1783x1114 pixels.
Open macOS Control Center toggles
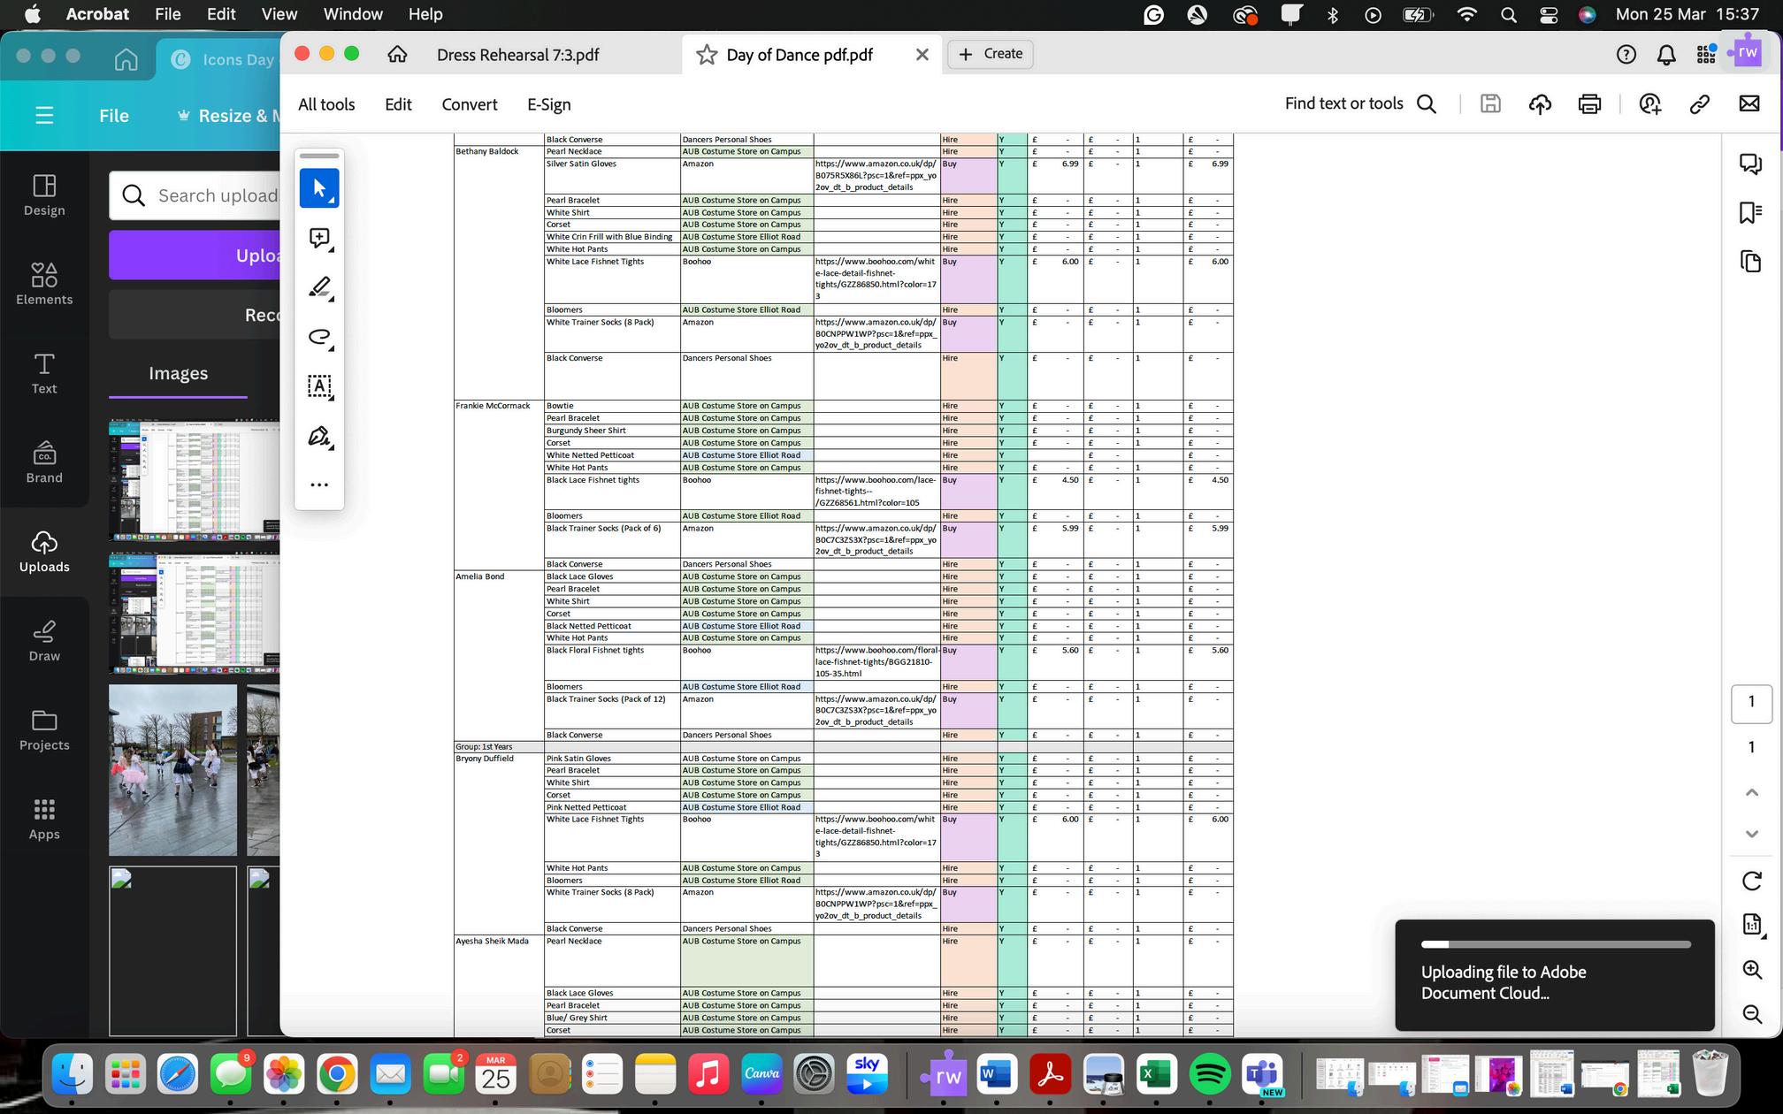pyautogui.click(x=1549, y=14)
